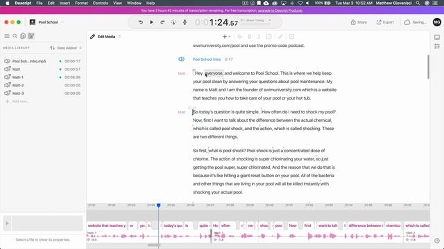This screenshot has height=249, width=444.
Task: Click the Matt speaker label beside So today's question
Action: [x=182, y=112]
